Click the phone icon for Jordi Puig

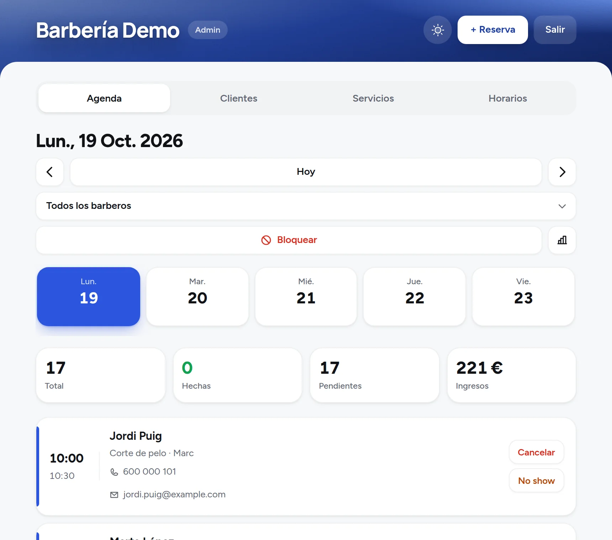114,472
